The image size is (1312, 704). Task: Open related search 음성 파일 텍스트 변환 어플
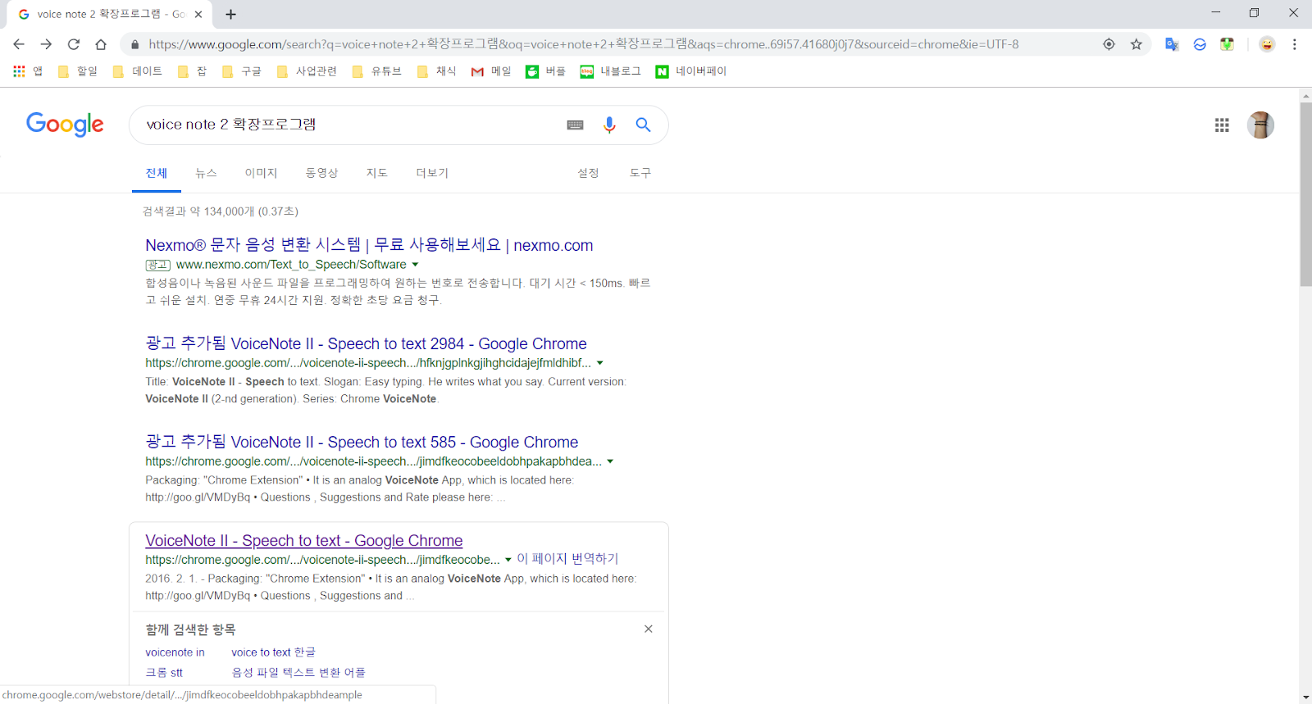click(298, 673)
